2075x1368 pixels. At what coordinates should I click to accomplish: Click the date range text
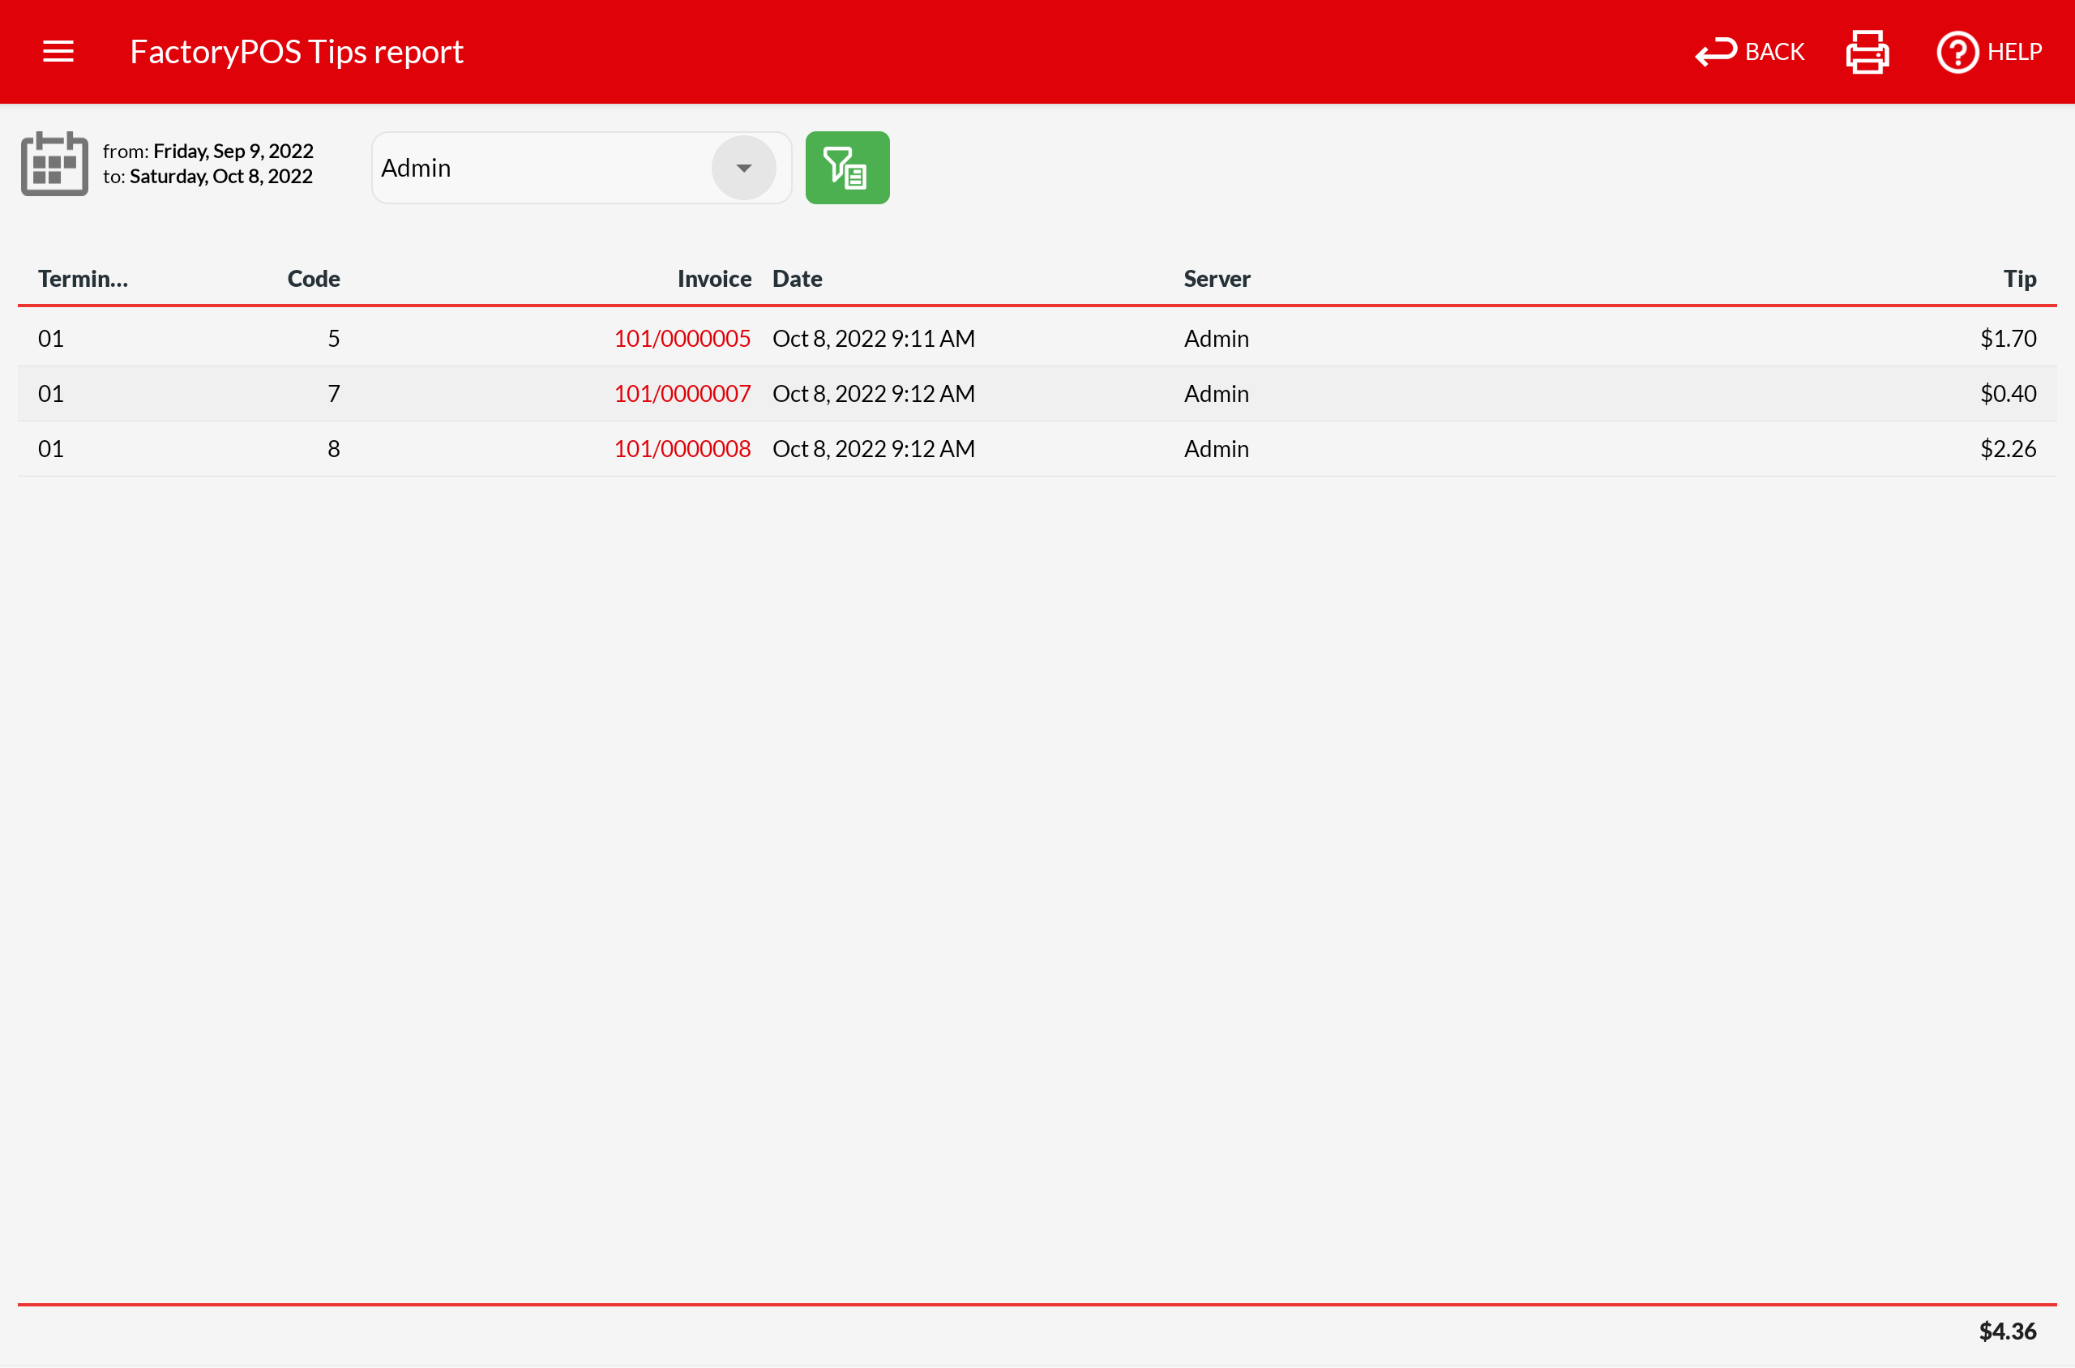[207, 164]
